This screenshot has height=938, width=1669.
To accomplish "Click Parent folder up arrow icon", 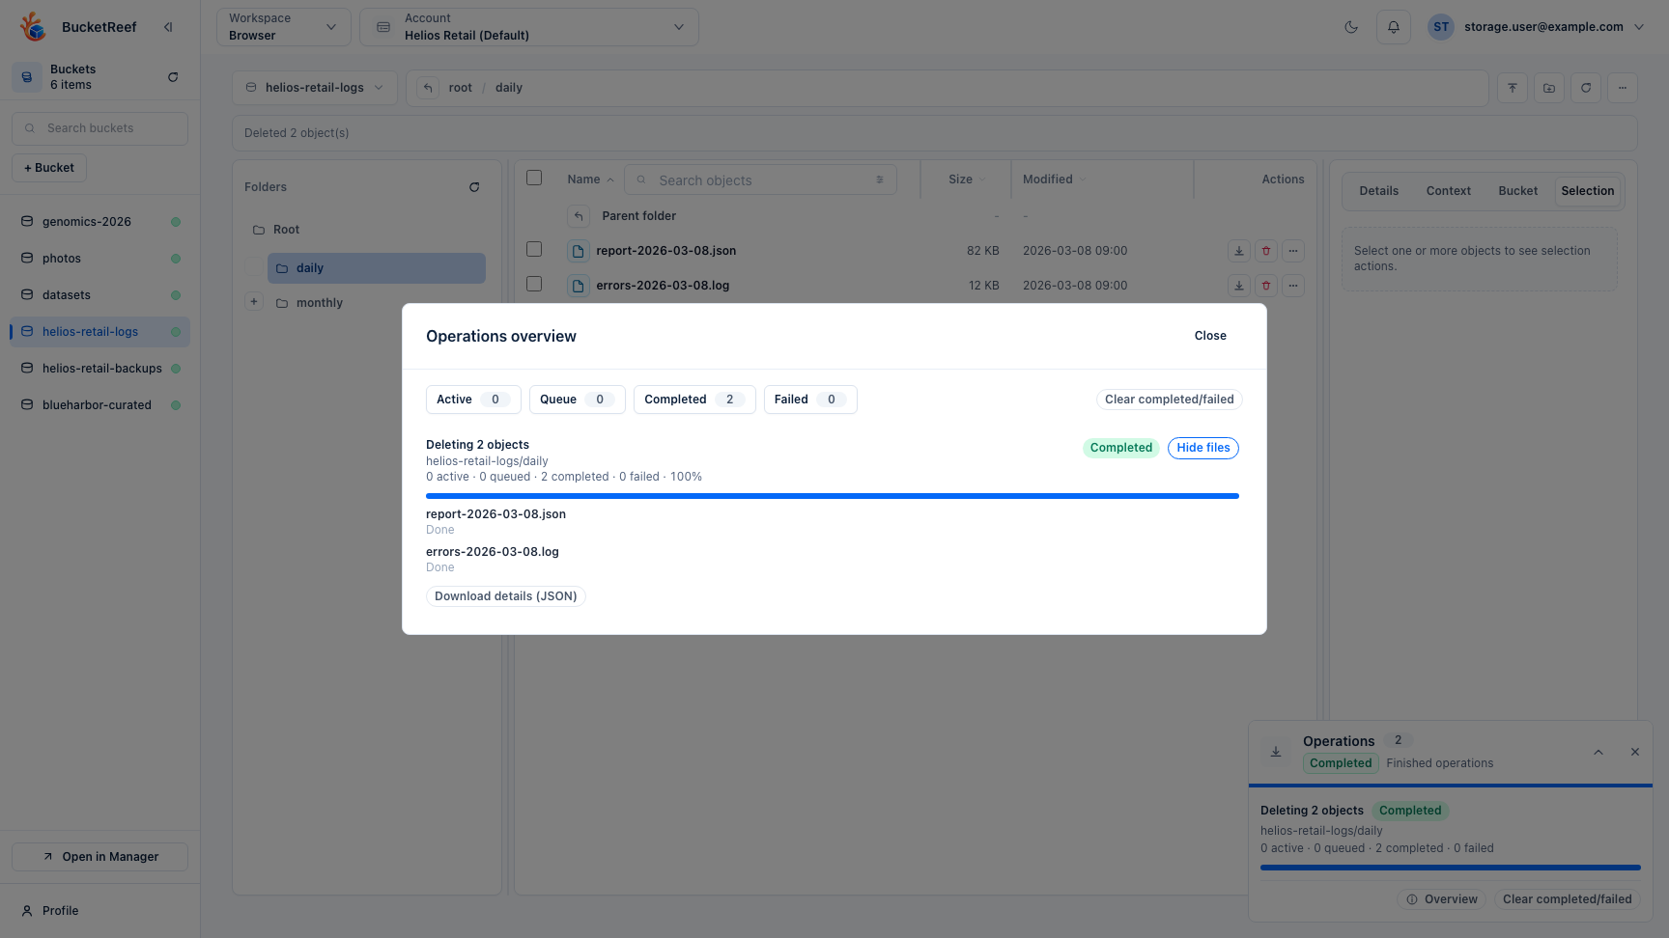I will click(579, 216).
